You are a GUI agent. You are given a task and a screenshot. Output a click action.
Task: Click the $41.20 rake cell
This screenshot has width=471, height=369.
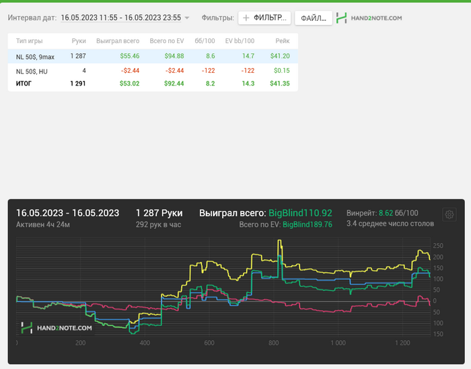click(280, 56)
